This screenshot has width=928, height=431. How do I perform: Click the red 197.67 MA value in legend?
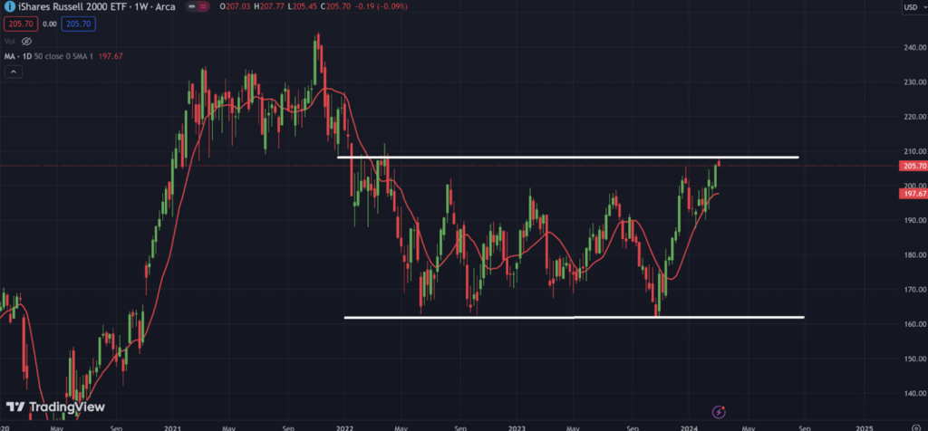110,56
